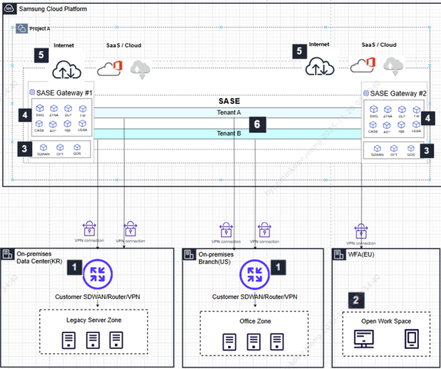441x369 pixels.
Task: Click the left VPN lock above Branch(US)
Action: 226,230
